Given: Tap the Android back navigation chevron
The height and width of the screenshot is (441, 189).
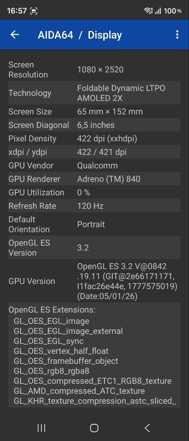Looking at the screenshot, I should coord(147,428).
